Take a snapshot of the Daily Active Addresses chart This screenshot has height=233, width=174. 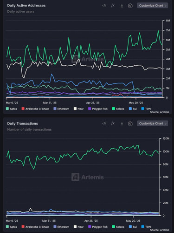point(130,6)
